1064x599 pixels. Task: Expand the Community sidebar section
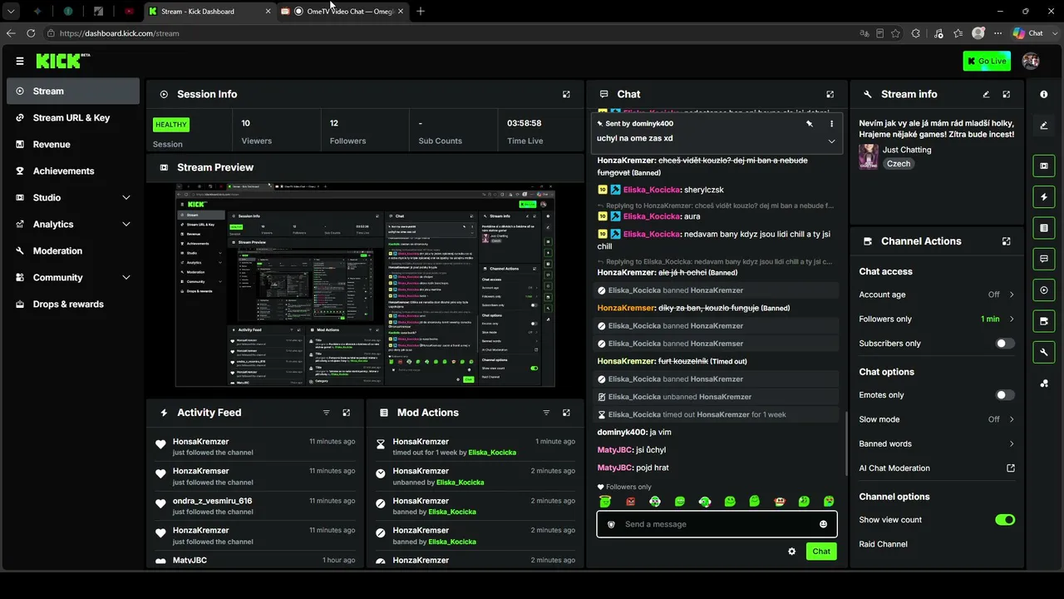click(126, 278)
